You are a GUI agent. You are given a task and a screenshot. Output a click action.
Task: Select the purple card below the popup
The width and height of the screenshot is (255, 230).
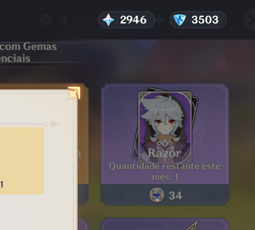pyautogui.click(x=83, y=224)
